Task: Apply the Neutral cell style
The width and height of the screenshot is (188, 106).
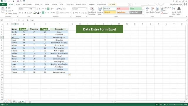Action: tap(110, 12)
